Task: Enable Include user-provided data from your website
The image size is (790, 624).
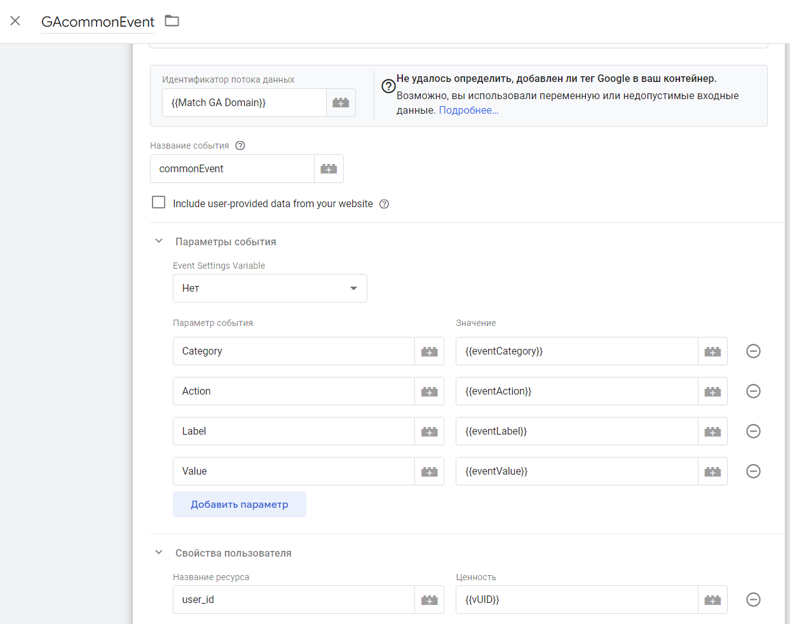Action: [159, 203]
